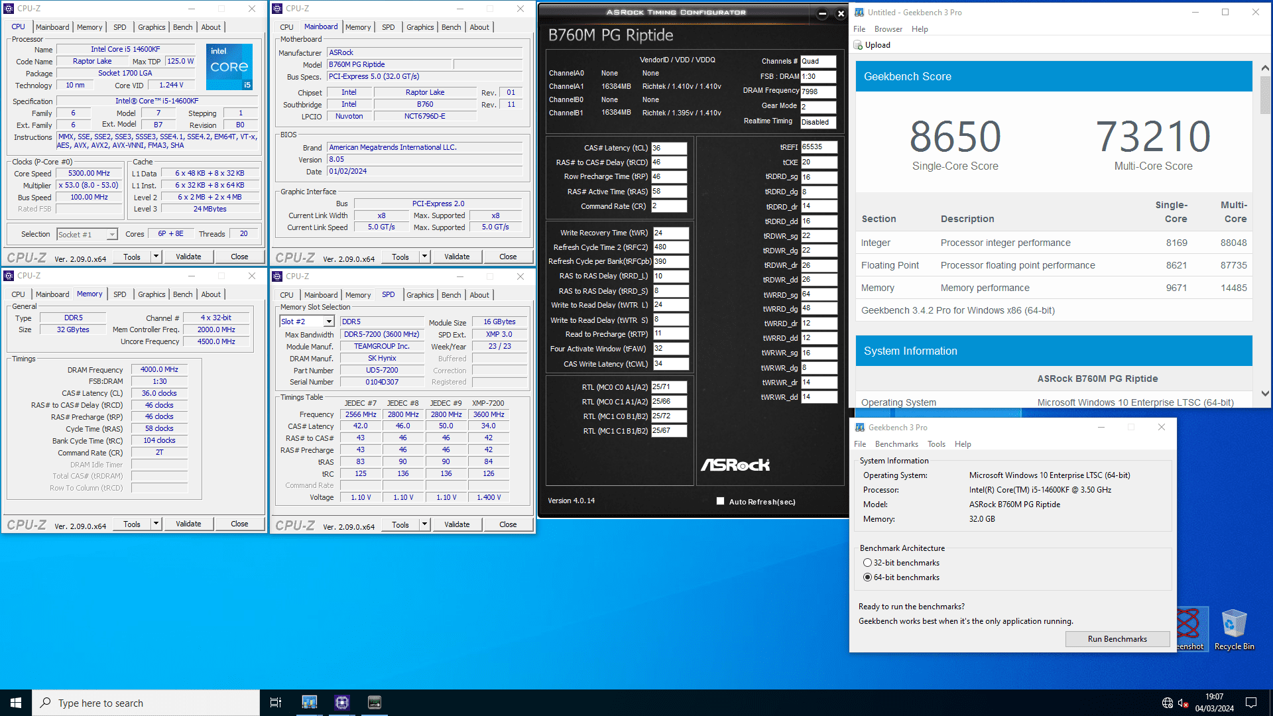Click the Floating Point row in results
Image resolution: width=1273 pixels, height=716 pixels.
coord(1054,265)
